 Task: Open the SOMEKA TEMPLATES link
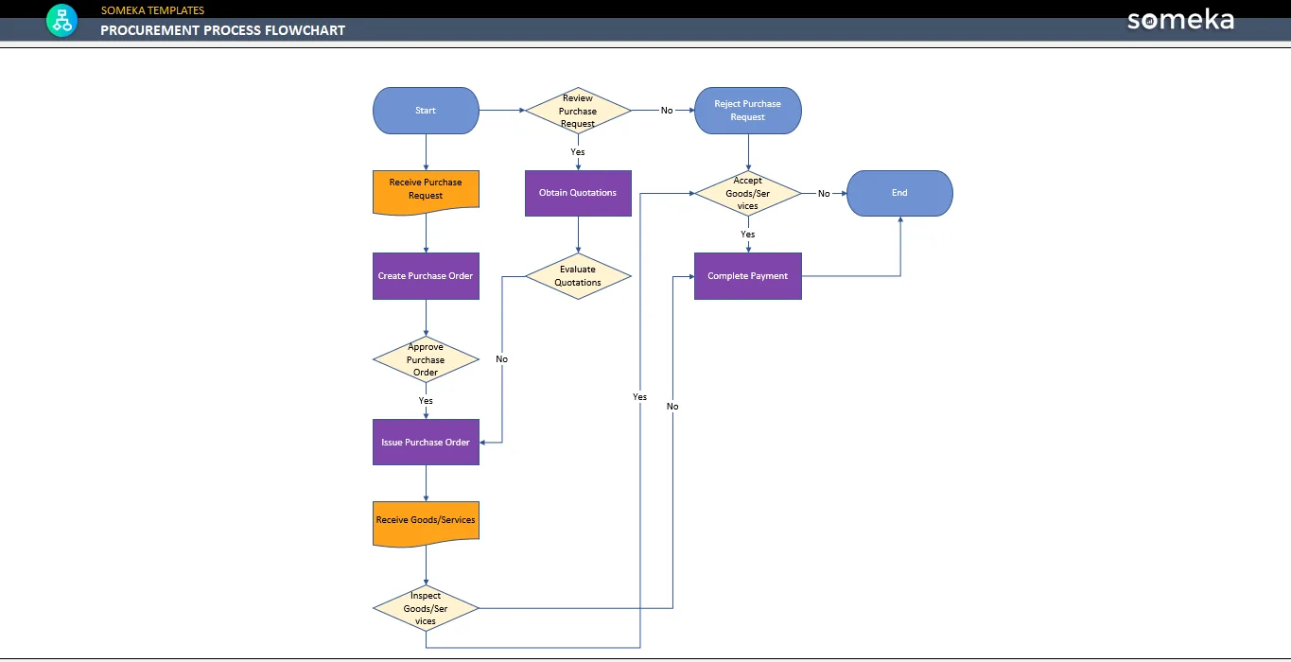pyautogui.click(x=152, y=10)
